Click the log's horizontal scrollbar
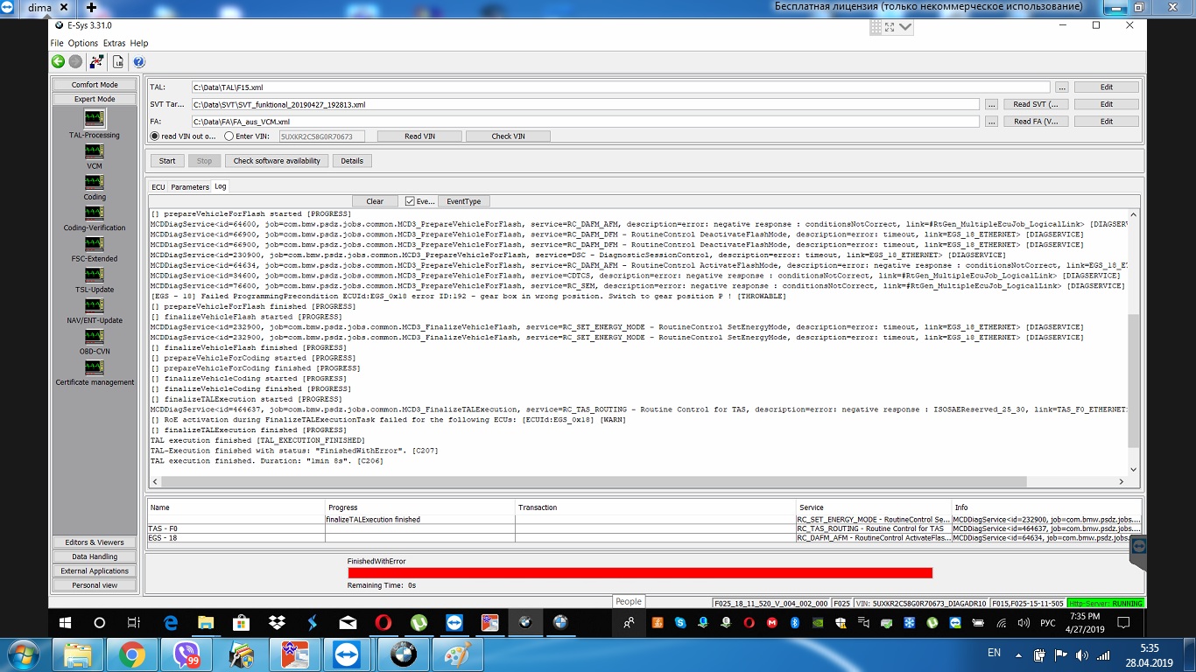 coord(638,482)
